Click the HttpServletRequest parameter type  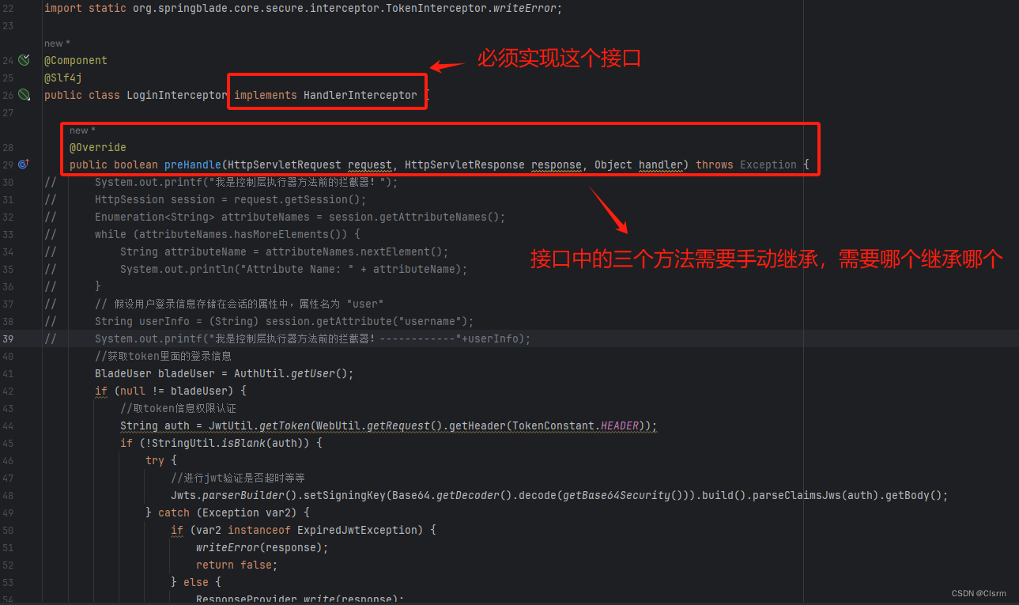285,164
